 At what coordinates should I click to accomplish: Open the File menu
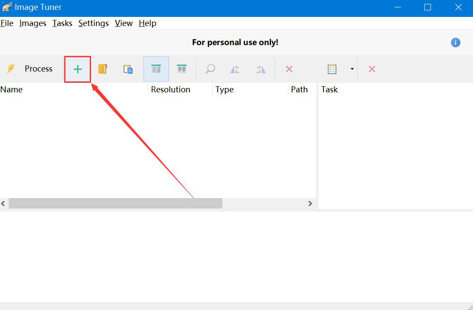(7, 23)
